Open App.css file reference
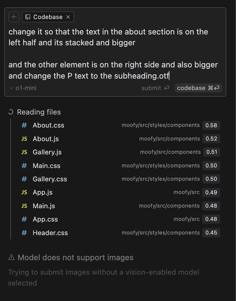This screenshot has height=301, width=236. coord(45,219)
